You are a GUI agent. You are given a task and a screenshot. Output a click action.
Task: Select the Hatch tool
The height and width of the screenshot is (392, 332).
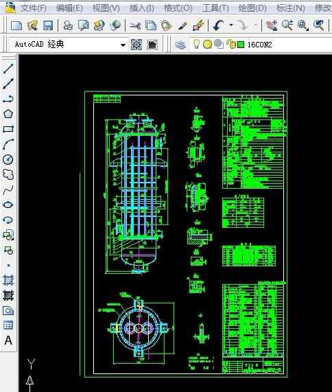[x=8, y=280]
